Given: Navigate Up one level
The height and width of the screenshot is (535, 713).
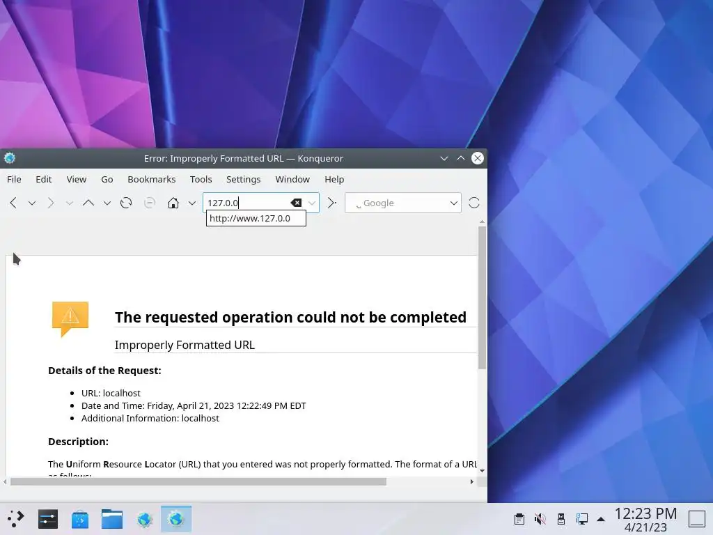Looking at the screenshot, I should [88, 203].
